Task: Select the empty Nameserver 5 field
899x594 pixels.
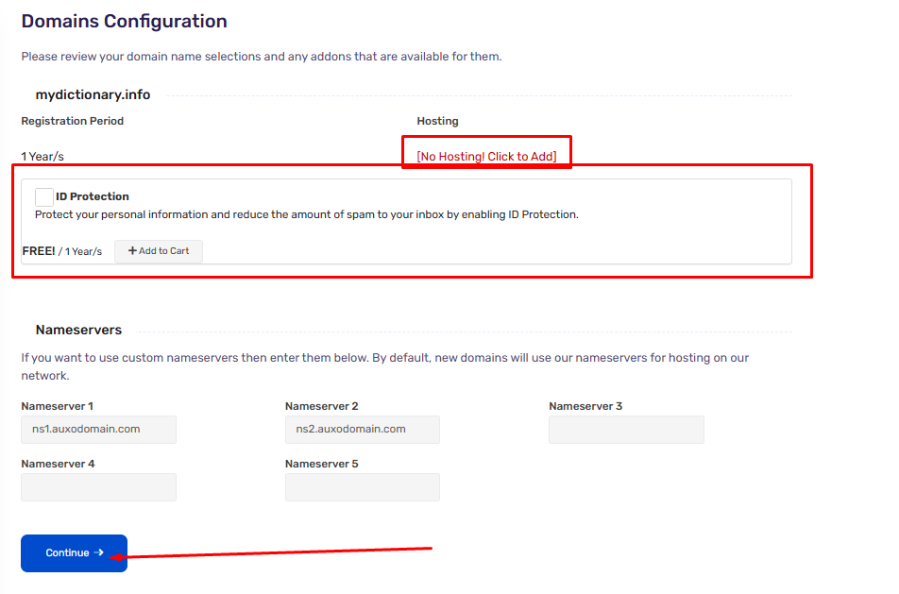Action: point(363,487)
